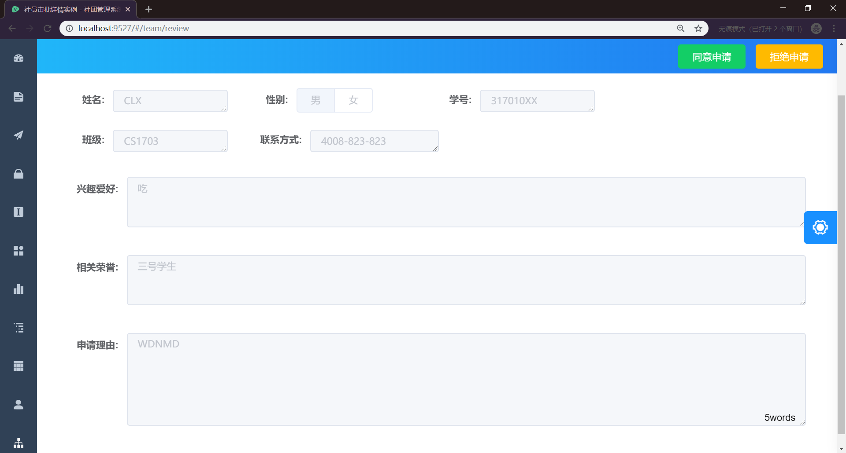Go back with the browser back arrow
This screenshot has width=846, height=453.
click(x=12, y=28)
